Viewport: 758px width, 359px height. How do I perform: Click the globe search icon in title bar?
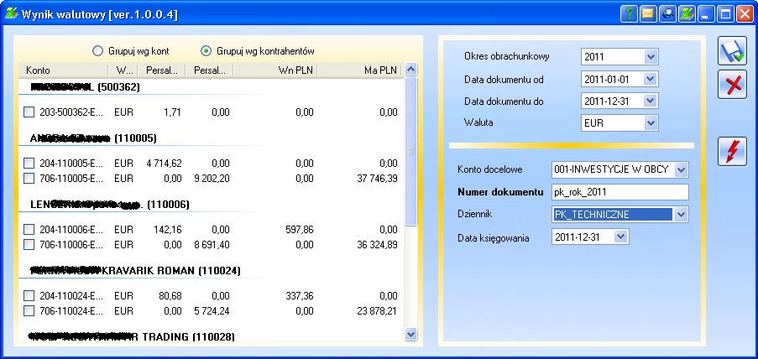click(x=668, y=13)
